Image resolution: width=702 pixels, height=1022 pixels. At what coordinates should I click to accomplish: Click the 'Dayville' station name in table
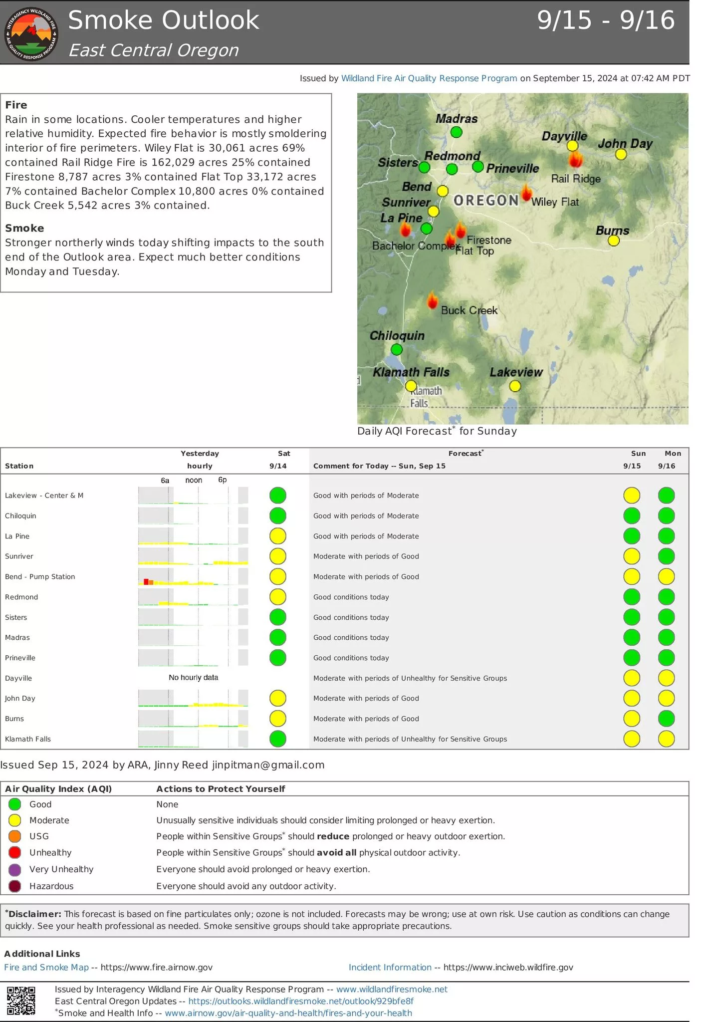(x=18, y=678)
